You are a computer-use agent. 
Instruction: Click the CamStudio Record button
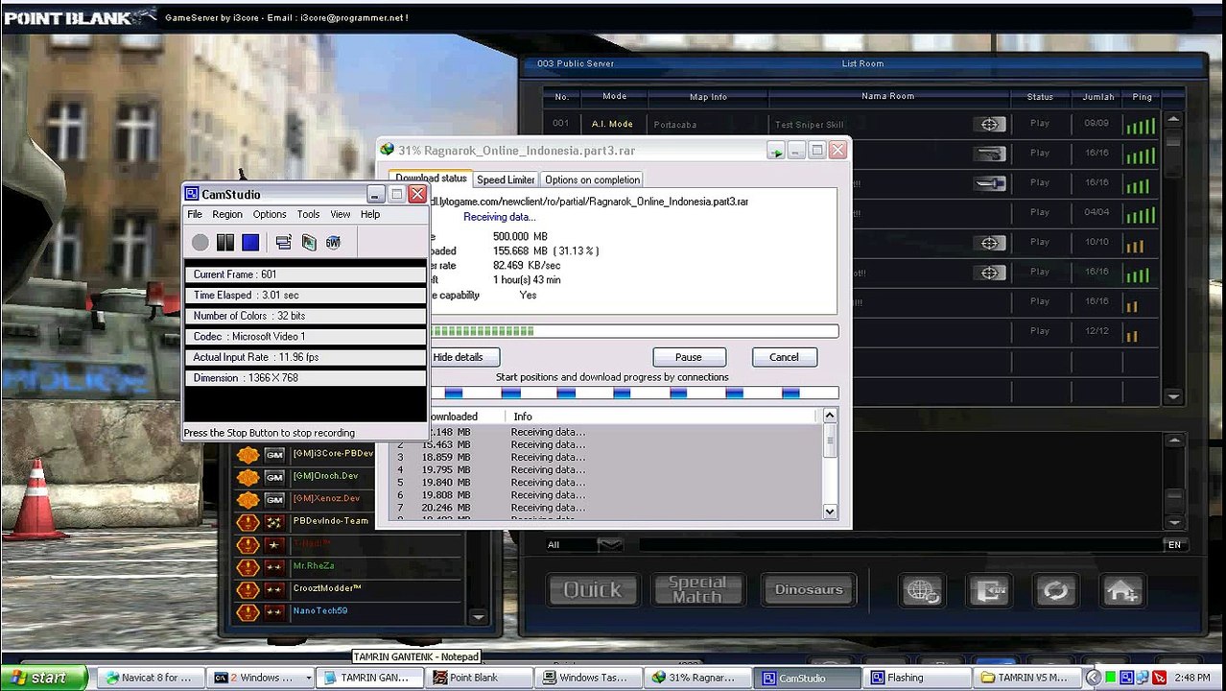pos(200,243)
